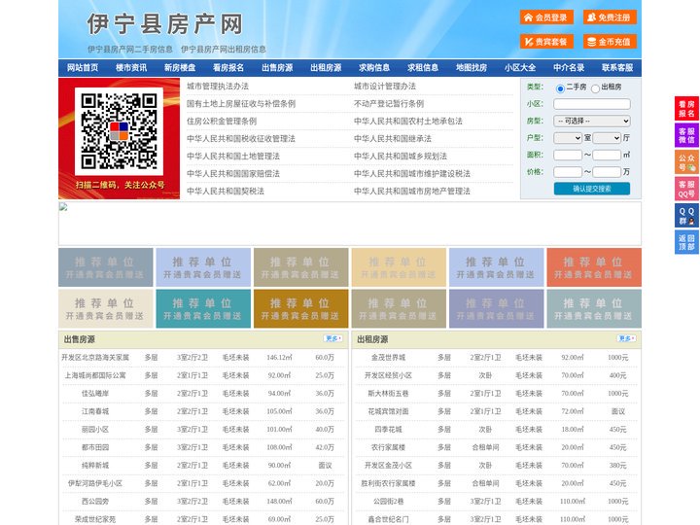This screenshot has height=525, width=700.
Task: Open 出租房源 navigation item
Action: coord(326,68)
